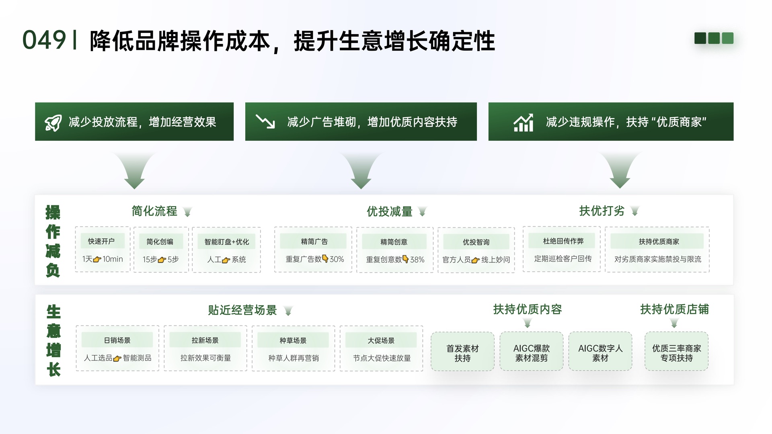Click the slide title 降低品牌操作成本
The image size is (772, 434).
coord(180,41)
